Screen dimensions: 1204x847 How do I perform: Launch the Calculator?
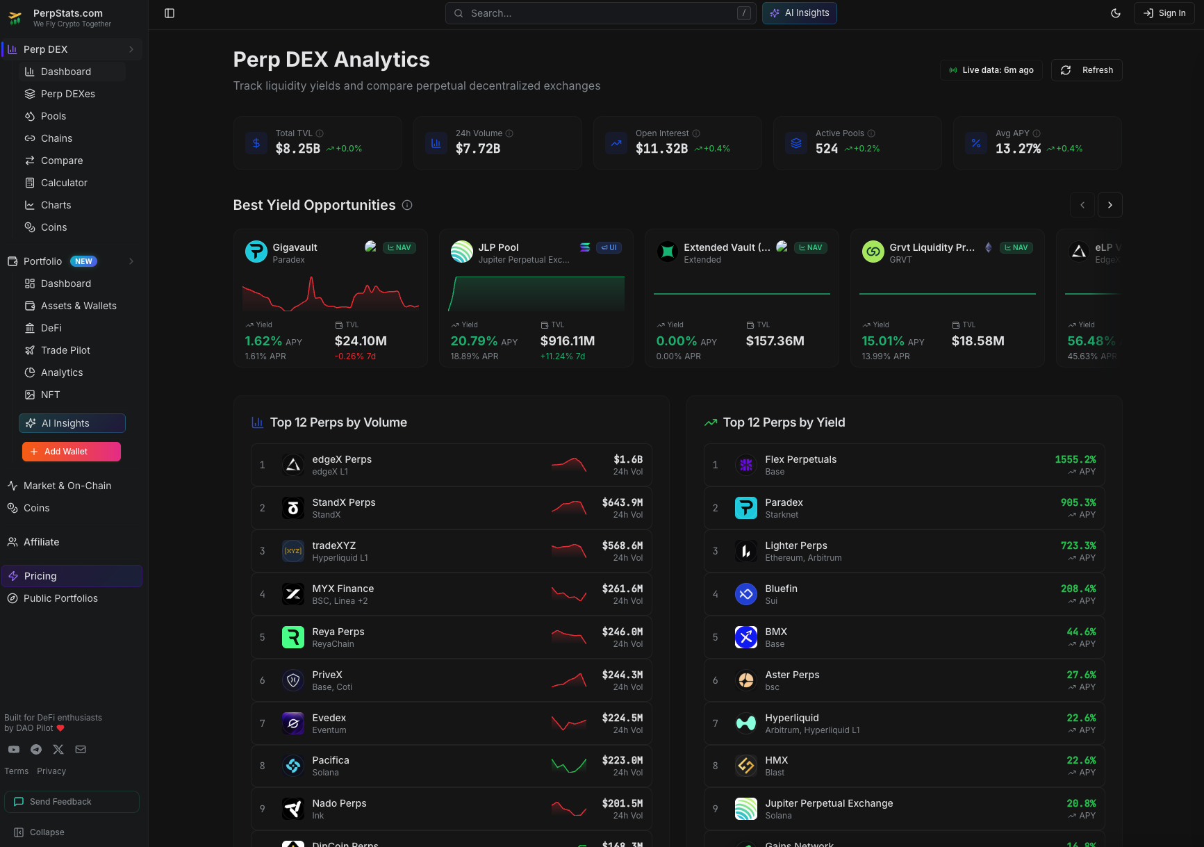(29, 183)
